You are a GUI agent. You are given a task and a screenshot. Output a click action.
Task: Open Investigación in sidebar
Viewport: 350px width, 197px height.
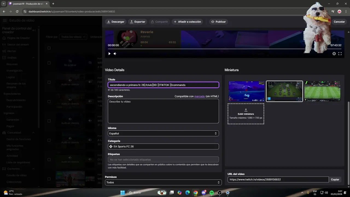tap(14, 71)
